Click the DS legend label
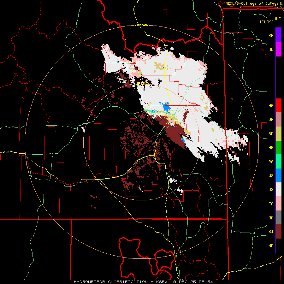This screenshot has height=284, width=284. (x=271, y=189)
